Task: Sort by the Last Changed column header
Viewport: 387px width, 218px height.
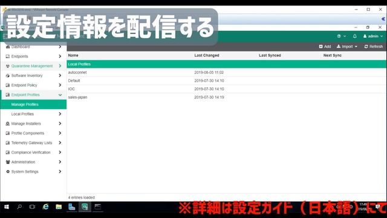Action: [x=207, y=55]
